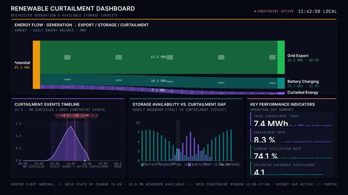348x195 pixels.
Task: Click "GRID CONSTRAINT WINDOW 11:00-17:00" ticker entry
Action: pos(232,184)
